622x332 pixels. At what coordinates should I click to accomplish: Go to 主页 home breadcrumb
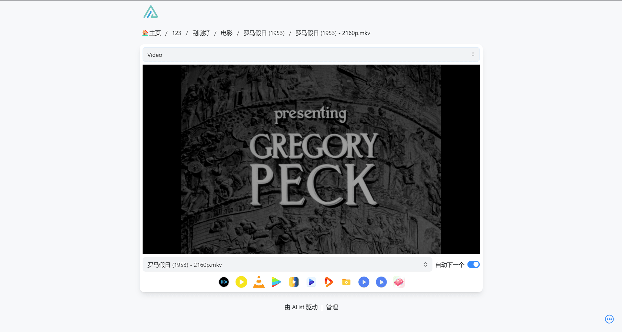click(152, 33)
